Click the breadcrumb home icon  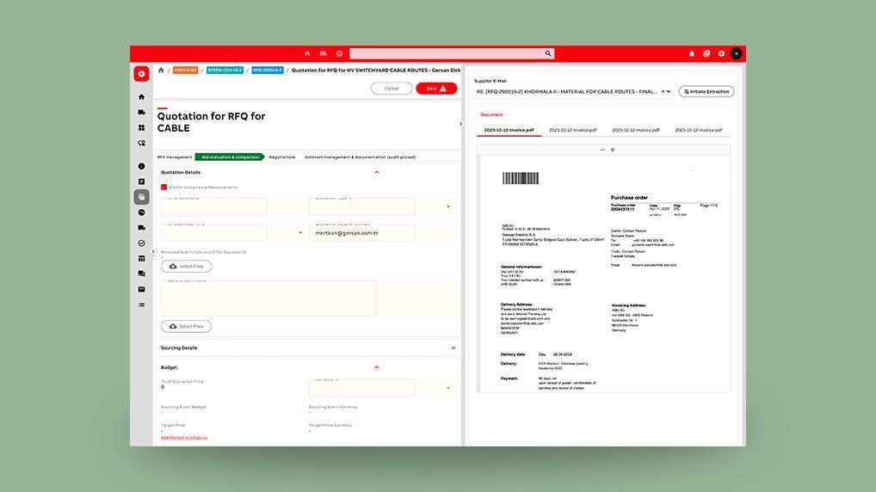161,71
